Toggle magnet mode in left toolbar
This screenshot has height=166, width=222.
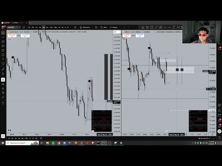(3, 80)
